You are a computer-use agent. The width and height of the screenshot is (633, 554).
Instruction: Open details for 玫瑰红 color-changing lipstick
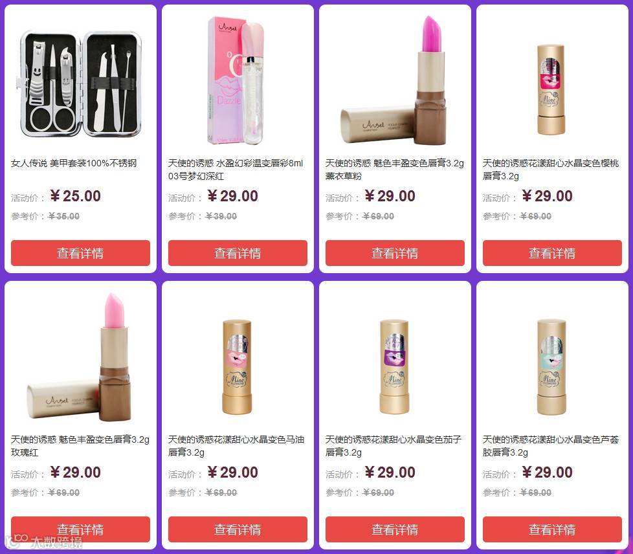pyautogui.click(x=80, y=529)
